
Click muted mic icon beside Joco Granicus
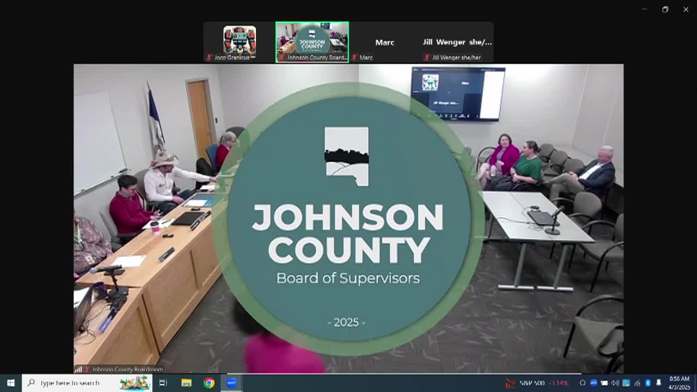(209, 57)
